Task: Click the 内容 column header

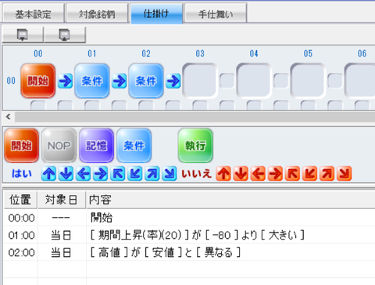Action: pyautogui.click(x=230, y=200)
